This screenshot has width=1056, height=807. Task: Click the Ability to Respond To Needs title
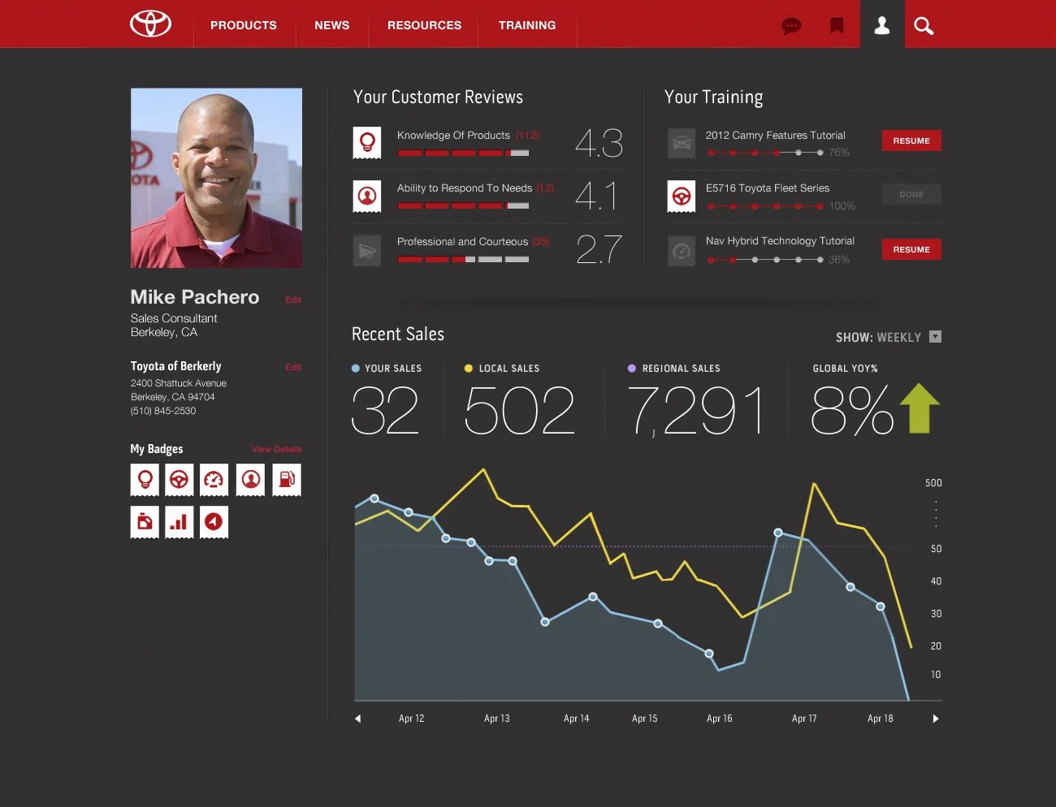[465, 188]
